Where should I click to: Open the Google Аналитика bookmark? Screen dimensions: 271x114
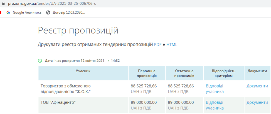point(27,12)
